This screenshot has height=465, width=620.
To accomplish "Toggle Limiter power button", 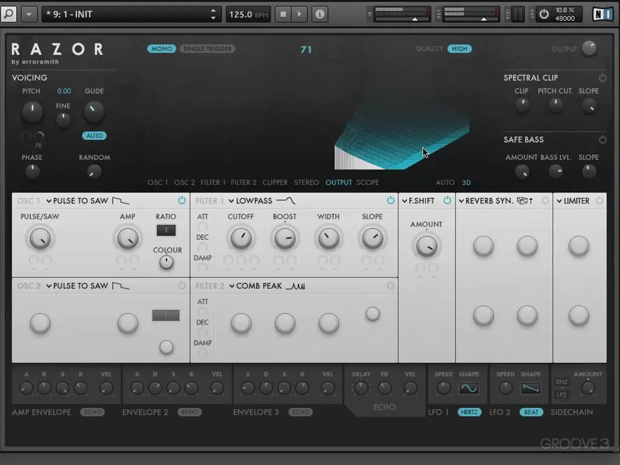I will (x=599, y=200).
